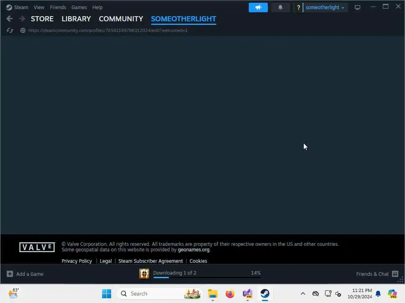
Task: Click the VALVE logo in footer
Action: pos(37,247)
